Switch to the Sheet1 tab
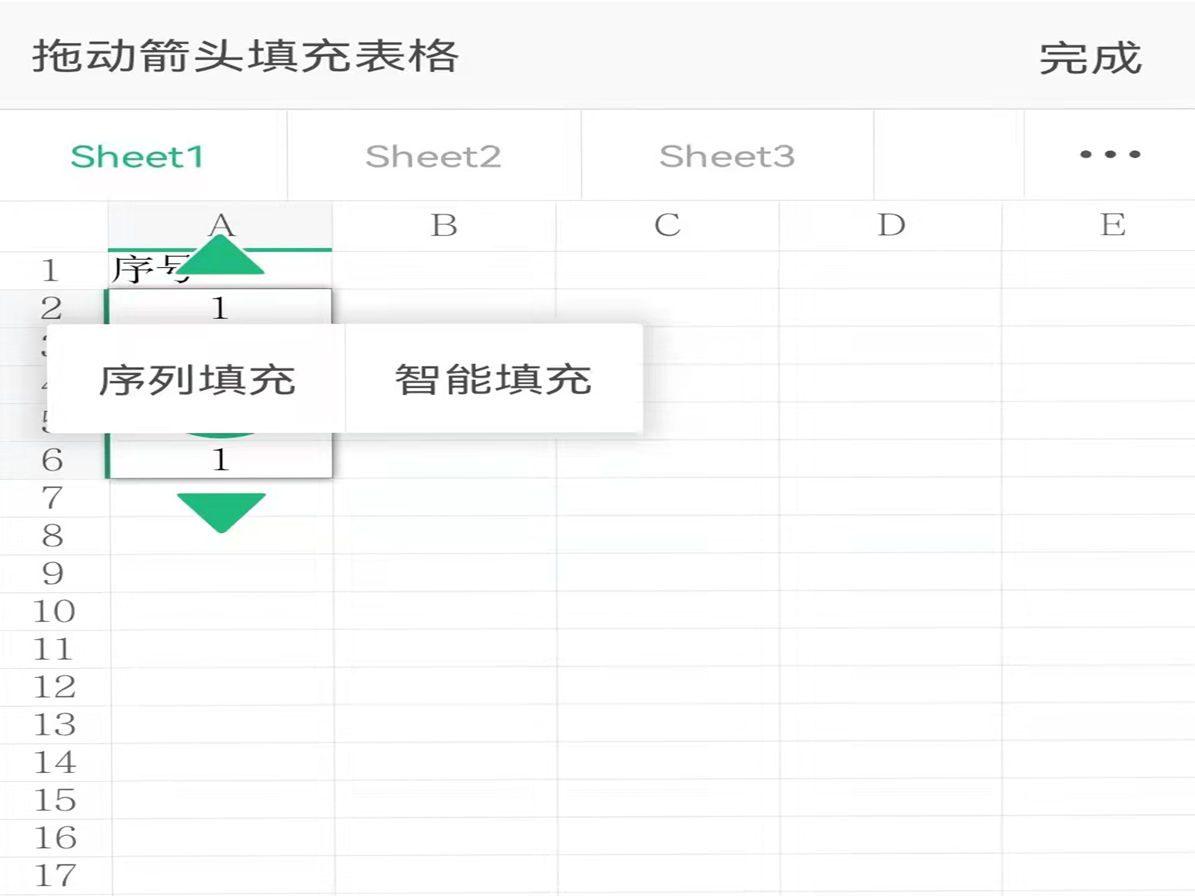 click(137, 157)
